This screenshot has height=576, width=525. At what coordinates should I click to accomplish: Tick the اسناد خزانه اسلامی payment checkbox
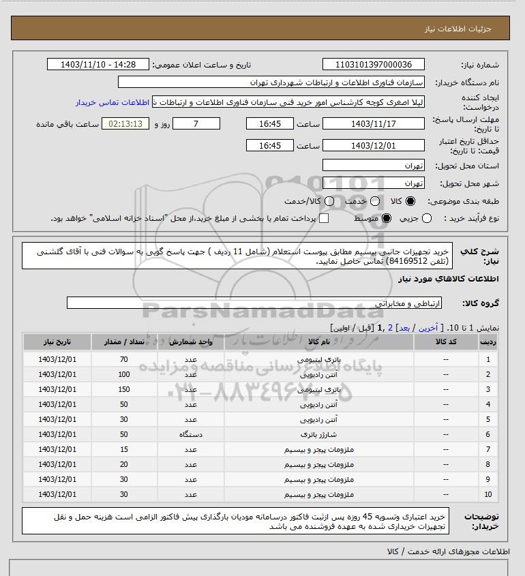[x=324, y=218]
